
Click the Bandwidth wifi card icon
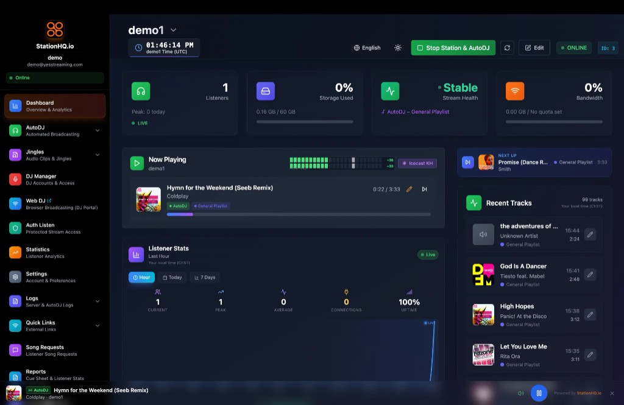pos(515,91)
